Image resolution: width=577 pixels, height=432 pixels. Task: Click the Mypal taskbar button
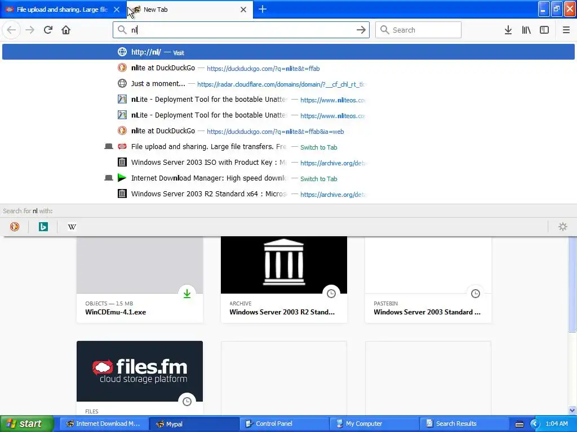tap(194, 424)
